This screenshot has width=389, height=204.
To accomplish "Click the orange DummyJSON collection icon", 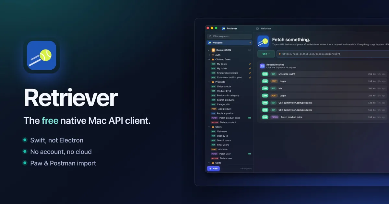I will tap(213, 50).
